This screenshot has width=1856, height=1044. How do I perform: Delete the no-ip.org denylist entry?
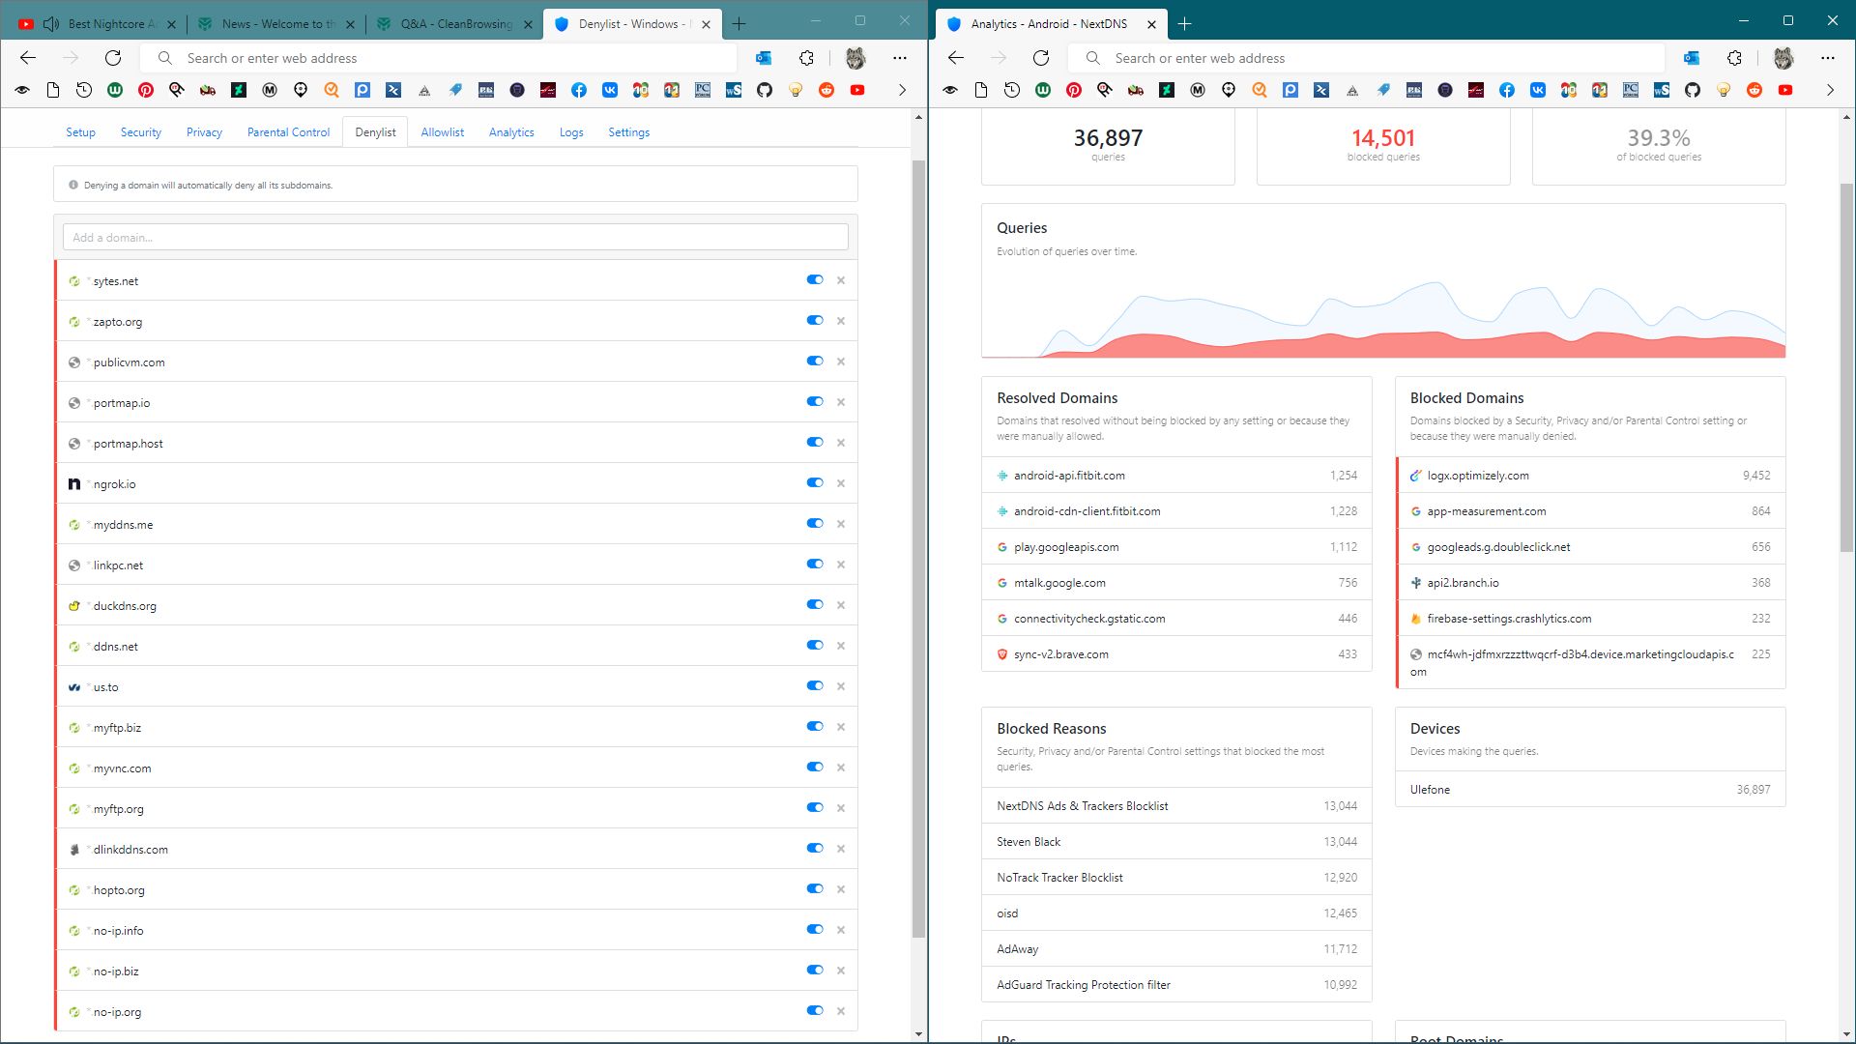coord(841,1011)
